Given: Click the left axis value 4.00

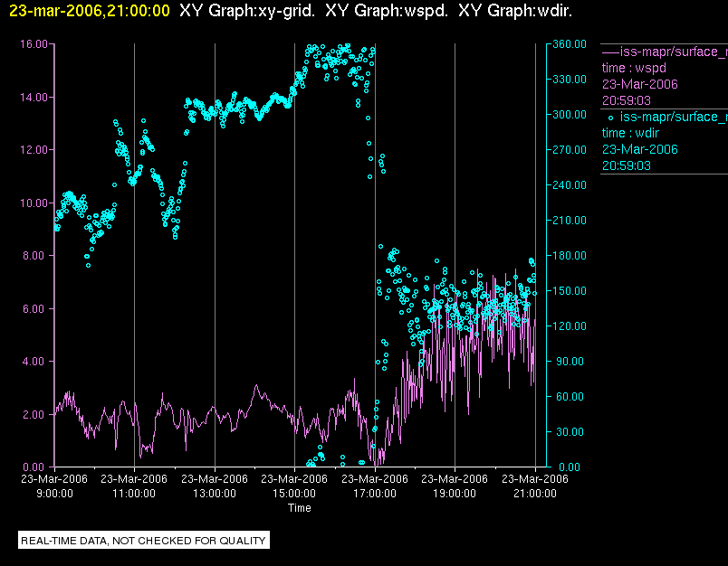Looking at the screenshot, I should 35,361.
